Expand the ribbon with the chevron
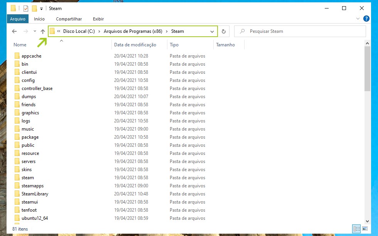 point(358,19)
